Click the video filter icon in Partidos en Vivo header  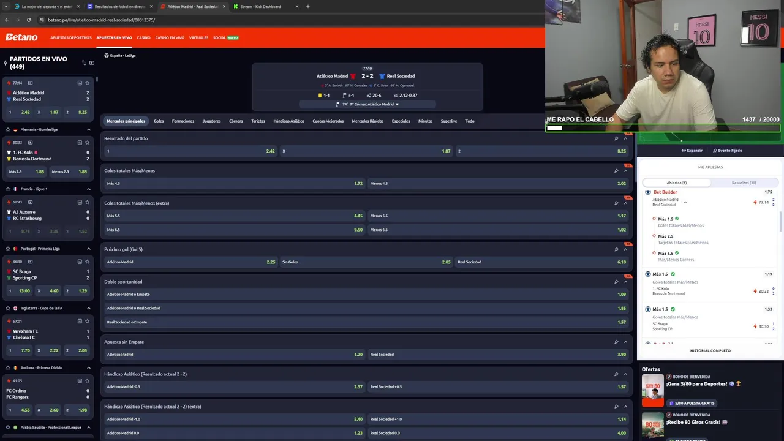92,62
